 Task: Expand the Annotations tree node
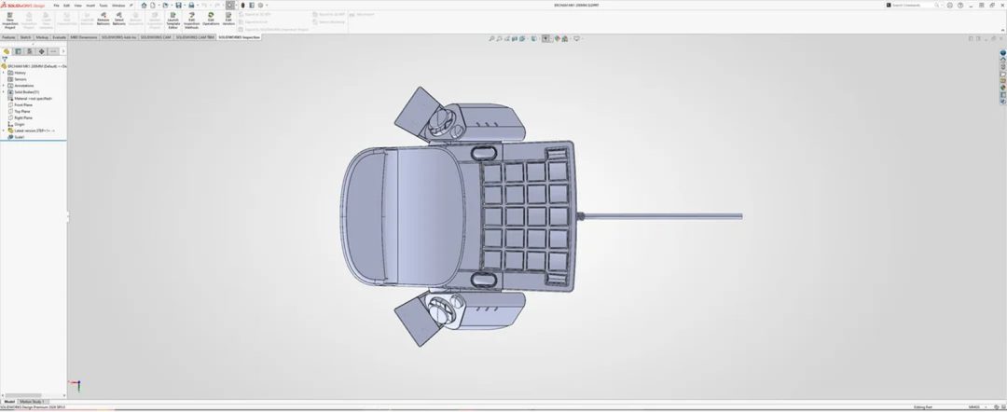4,86
